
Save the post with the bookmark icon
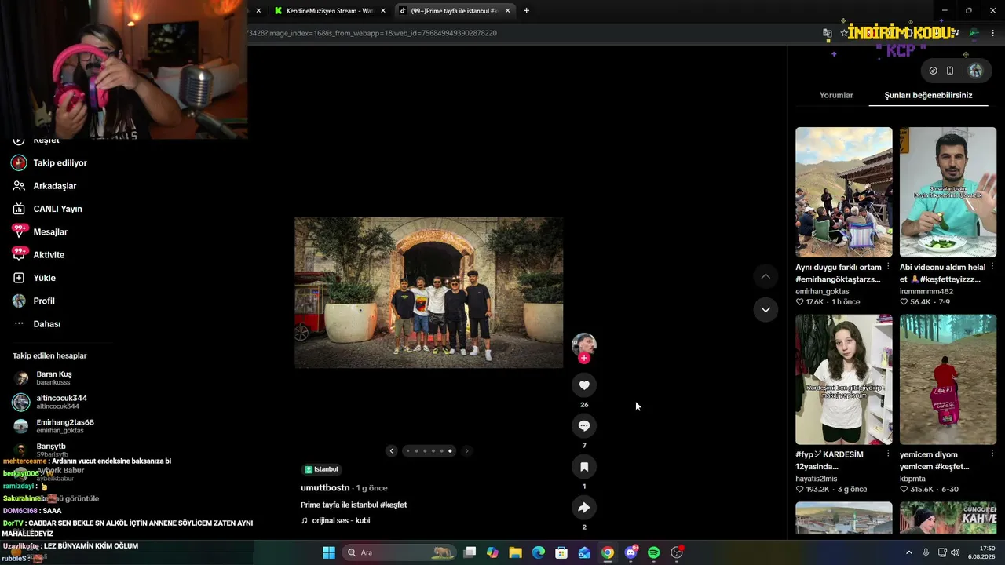tap(584, 467)
